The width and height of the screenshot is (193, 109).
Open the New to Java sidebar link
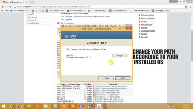pyautogui.click(x=33, y=17)
